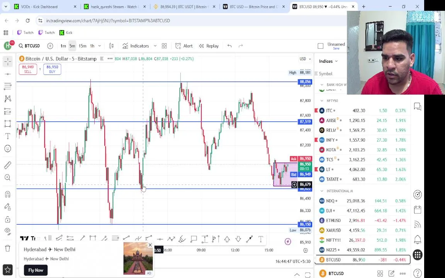Screen dimensions: 445x278
Task: Open the chats icon in right sidebar
Action: (418, 107)
